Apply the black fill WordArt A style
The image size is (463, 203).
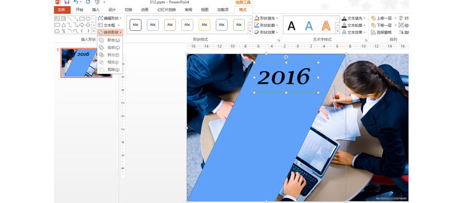[292, 26]
